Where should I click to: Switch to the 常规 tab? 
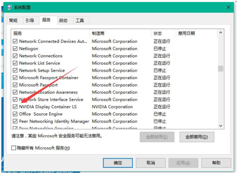tap(13, 20)
